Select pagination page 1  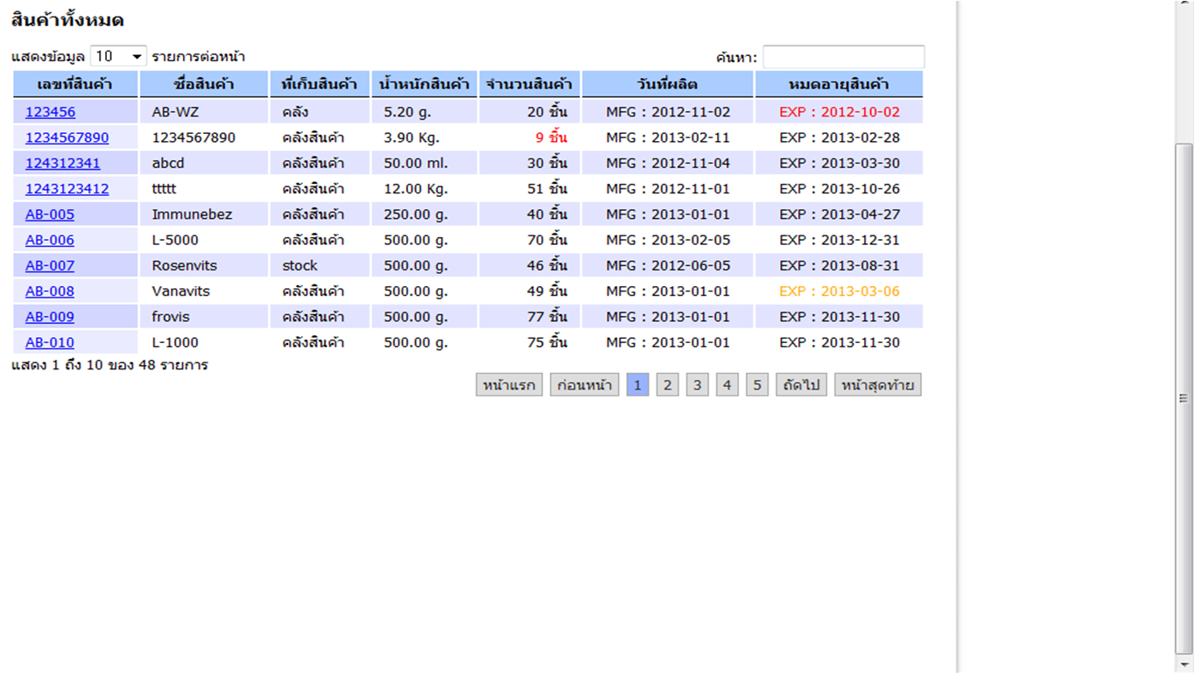637,385
